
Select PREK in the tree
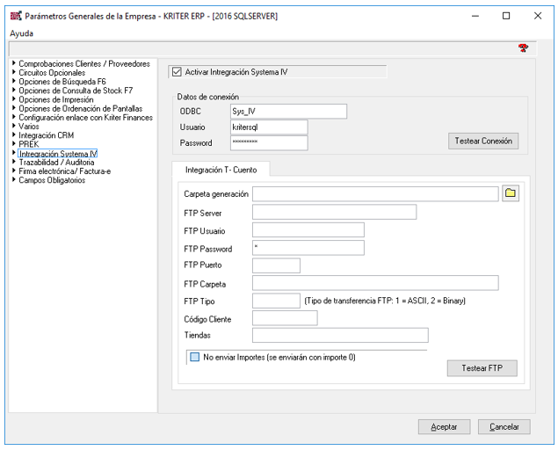tap(28, 144)
